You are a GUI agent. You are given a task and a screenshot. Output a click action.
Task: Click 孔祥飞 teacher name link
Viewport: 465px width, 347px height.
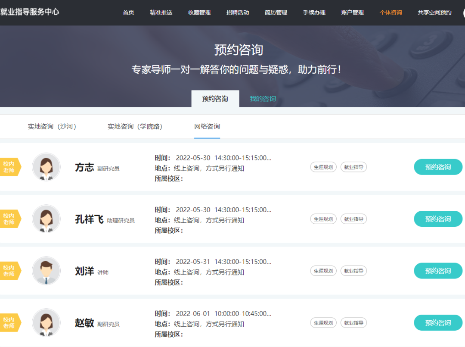pos(89,219)
